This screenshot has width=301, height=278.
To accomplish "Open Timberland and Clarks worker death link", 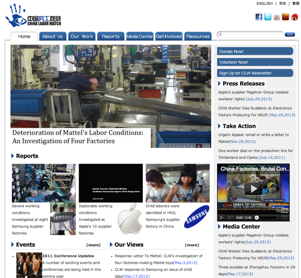I will [x=255, y=154].
